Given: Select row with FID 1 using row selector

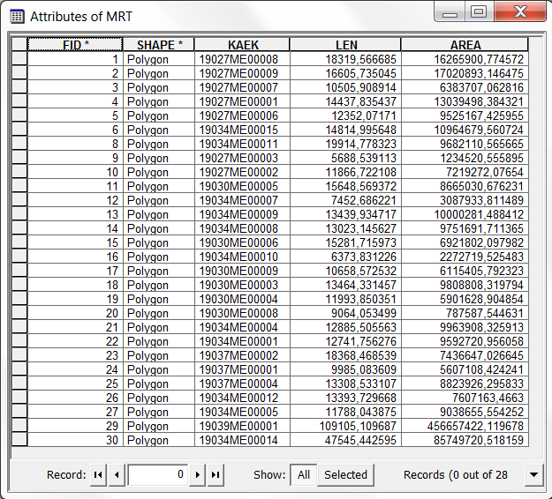Looking at the screenshot, I should point(19,59).
